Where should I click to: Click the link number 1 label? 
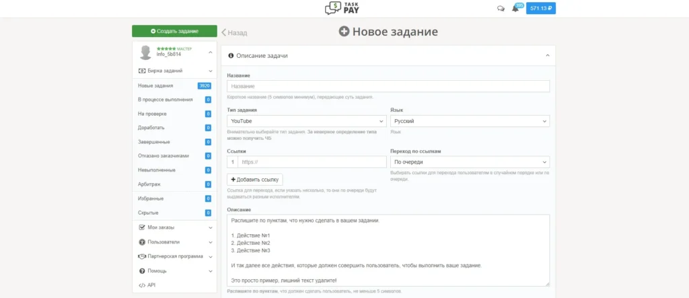point(232,161)
